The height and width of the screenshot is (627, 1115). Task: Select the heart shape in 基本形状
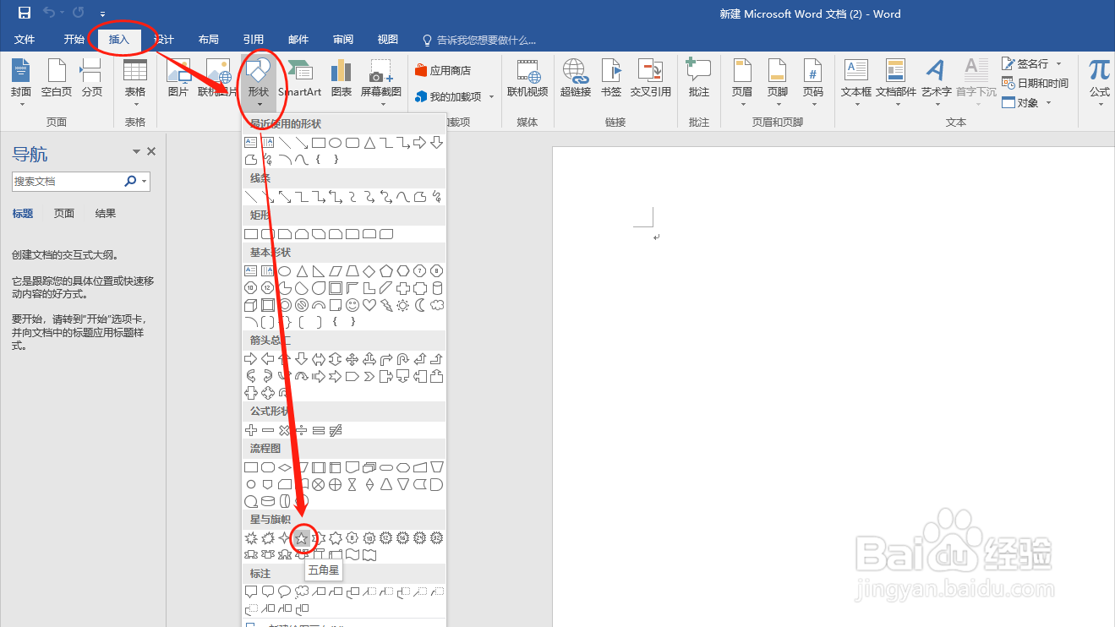click(369, 305)
